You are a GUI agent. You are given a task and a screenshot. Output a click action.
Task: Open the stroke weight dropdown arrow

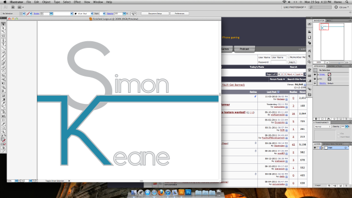51,14
